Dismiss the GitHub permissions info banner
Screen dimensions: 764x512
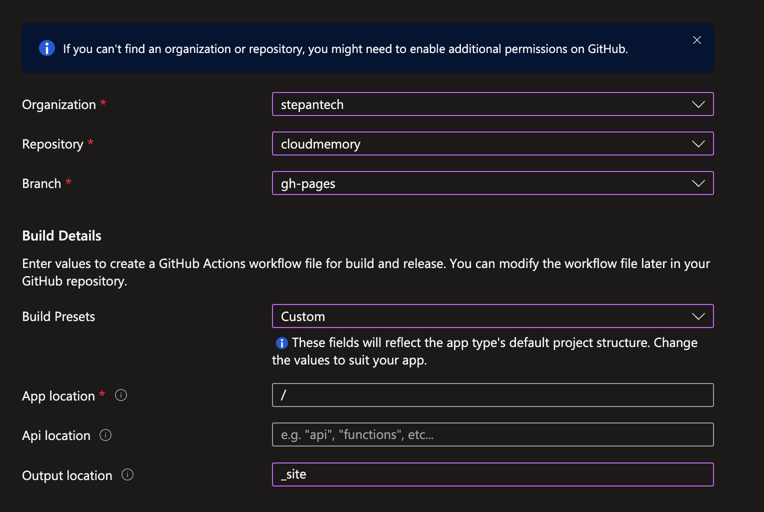(x=696, y=40)
